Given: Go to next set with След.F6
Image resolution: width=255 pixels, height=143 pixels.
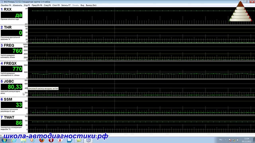Looking at the screenshot, I should [47, 5].
